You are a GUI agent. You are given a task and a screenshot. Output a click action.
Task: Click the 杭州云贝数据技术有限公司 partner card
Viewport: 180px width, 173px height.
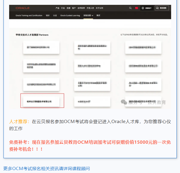[x=41, y=102]
